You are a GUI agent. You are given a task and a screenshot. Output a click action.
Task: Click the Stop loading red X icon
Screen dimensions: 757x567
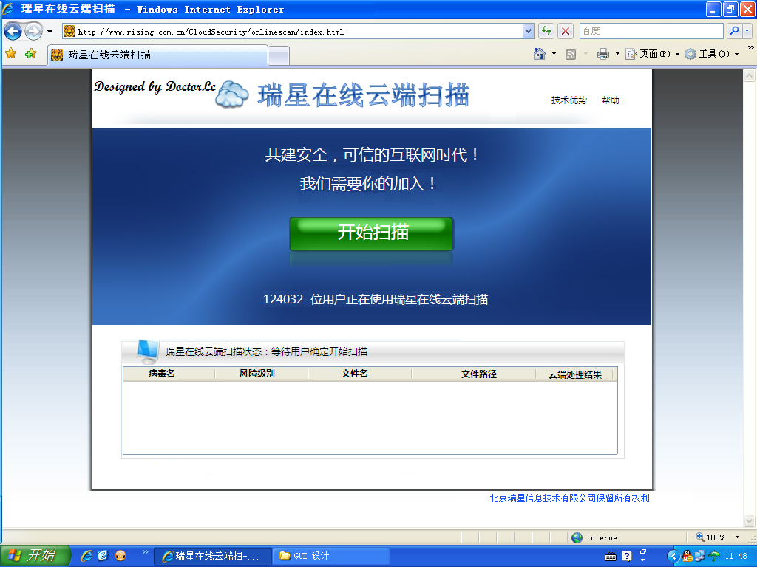click(x=566, y=32)
